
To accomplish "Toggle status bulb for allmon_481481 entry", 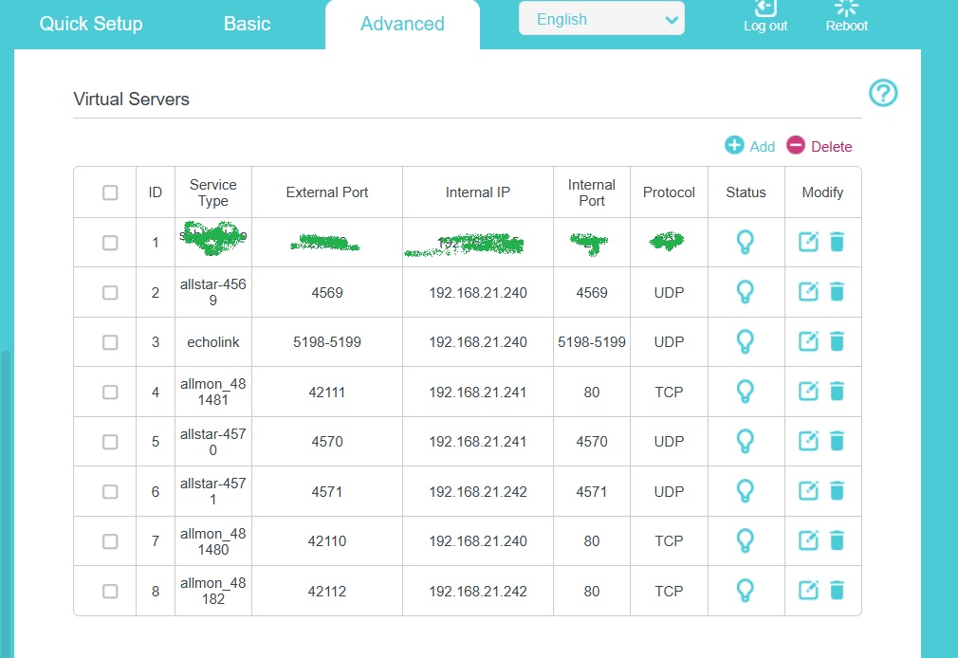I will click(746, 391).
